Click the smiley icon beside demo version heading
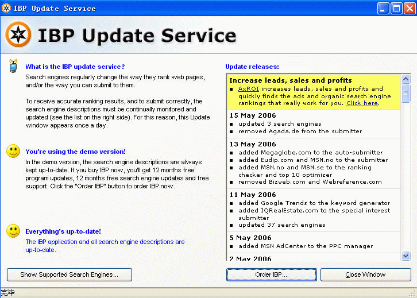Viewport: 417px width, 298px height. click(x=13, y=151)
